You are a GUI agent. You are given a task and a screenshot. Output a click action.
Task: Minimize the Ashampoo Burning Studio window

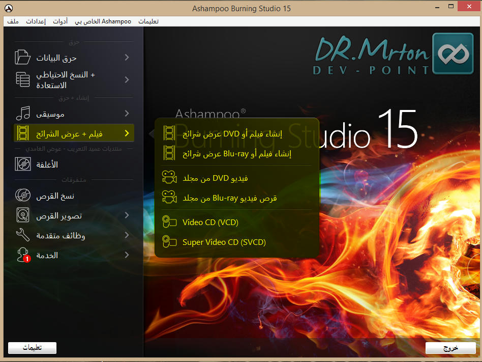coord(437,7)
